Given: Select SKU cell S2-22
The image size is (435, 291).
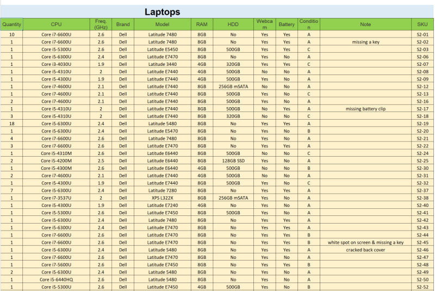Looking at the screenshot, I should coord(422,146).
